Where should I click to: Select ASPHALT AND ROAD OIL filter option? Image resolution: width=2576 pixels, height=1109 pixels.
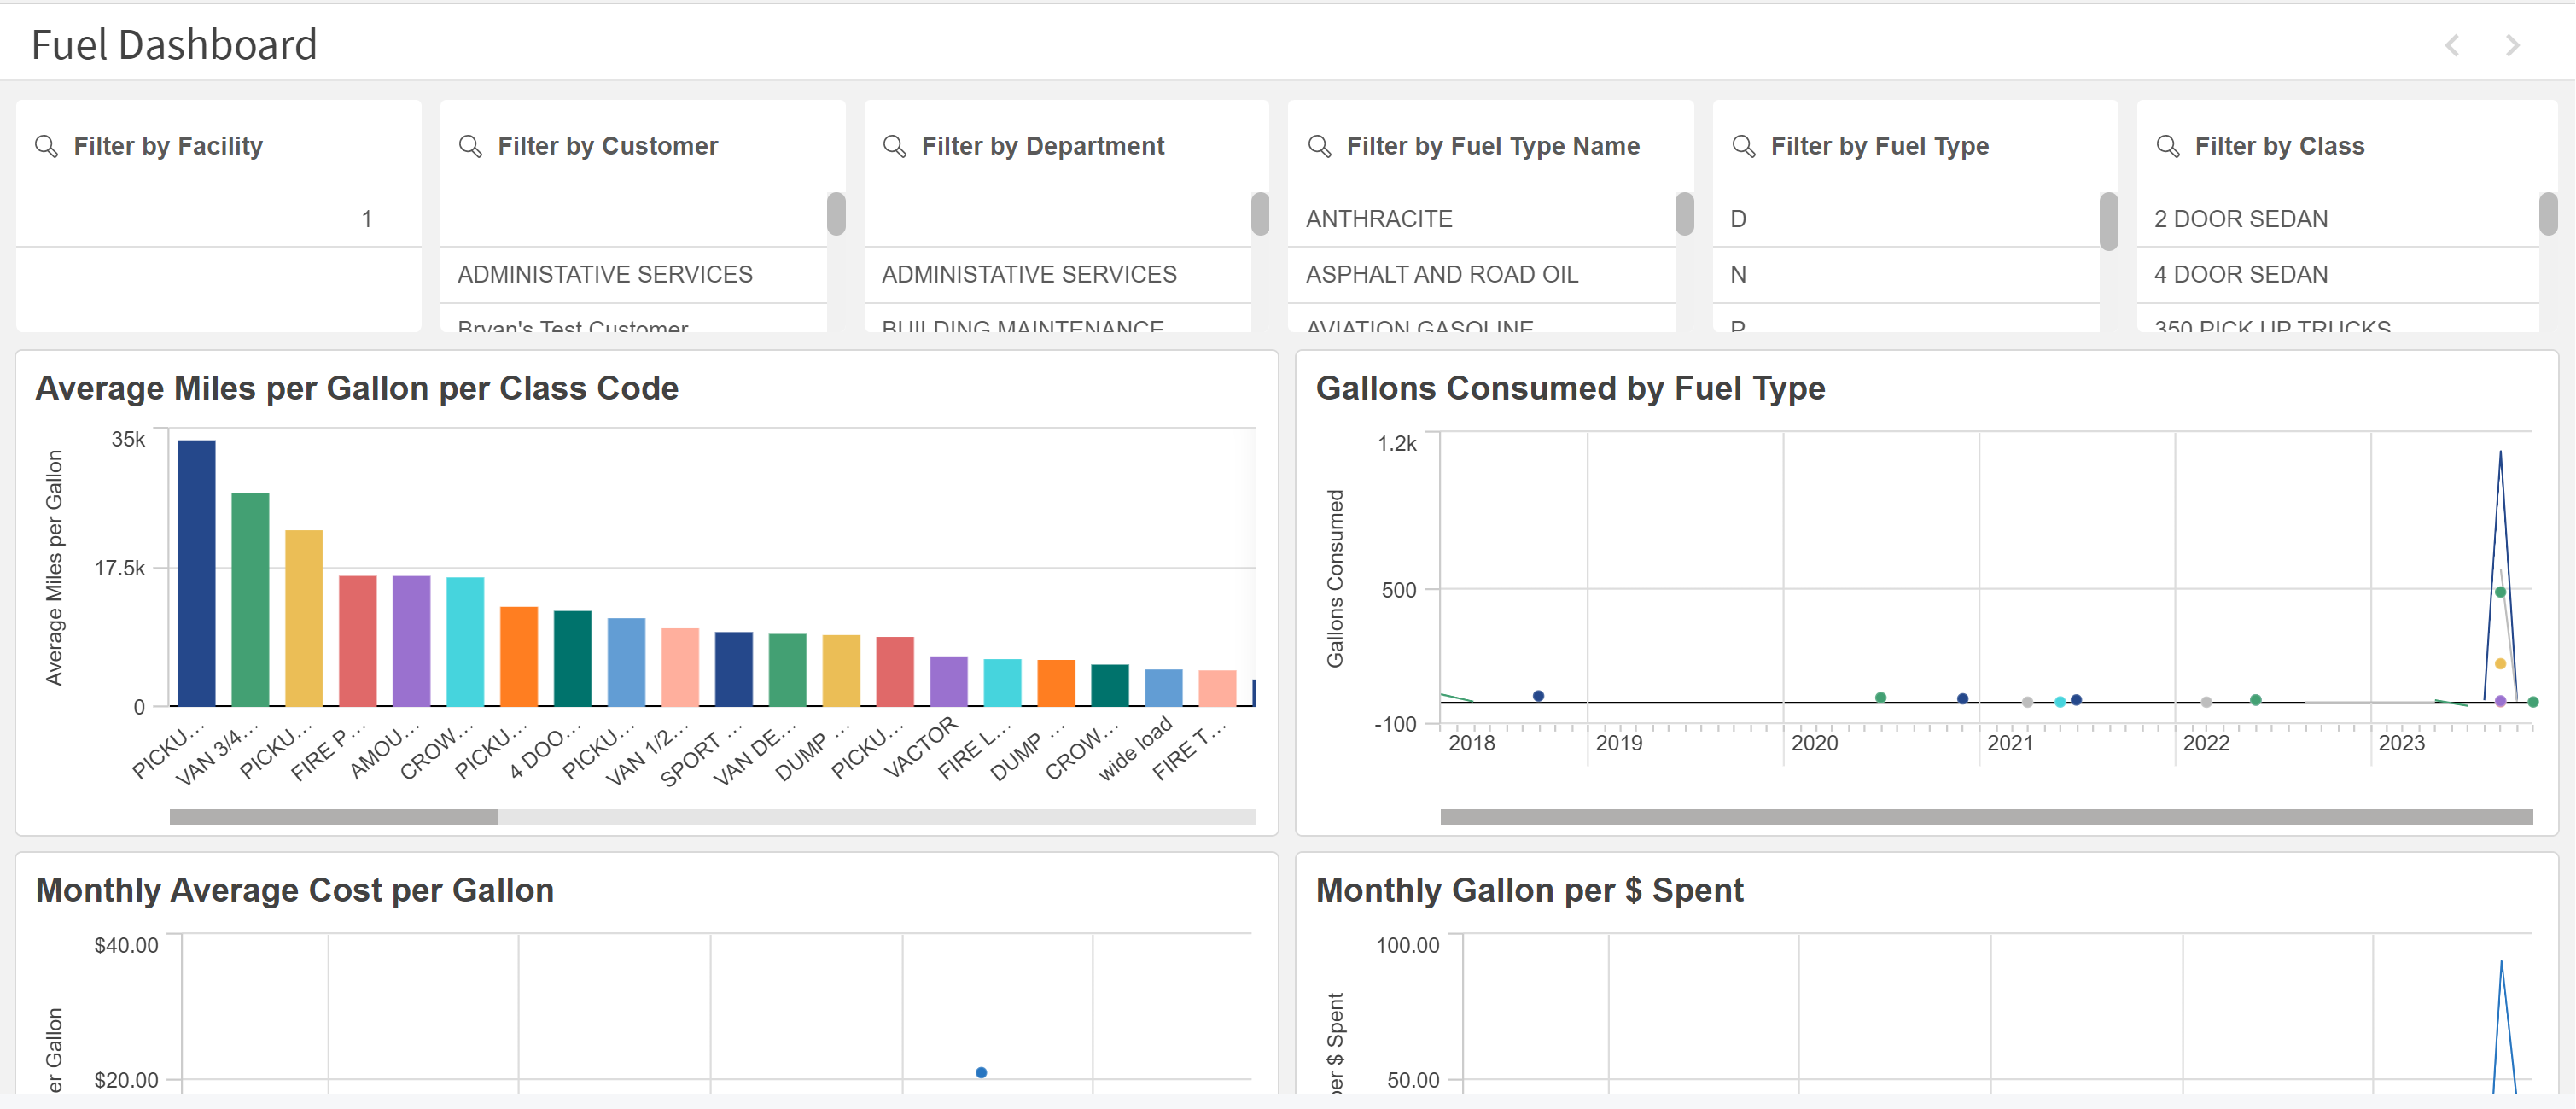(x=1441, y=274)
